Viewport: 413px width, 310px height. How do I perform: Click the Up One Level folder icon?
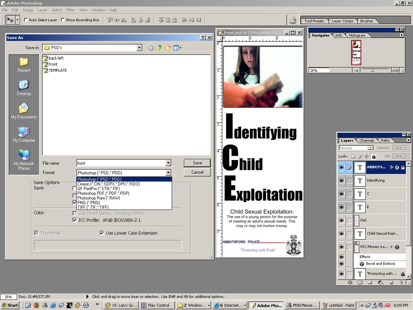point(159,48)
